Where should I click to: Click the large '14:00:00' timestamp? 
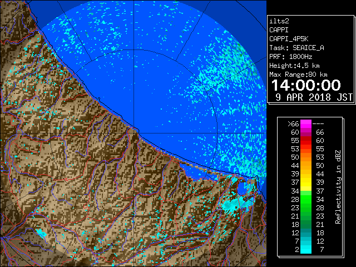(x=306, y=85)
